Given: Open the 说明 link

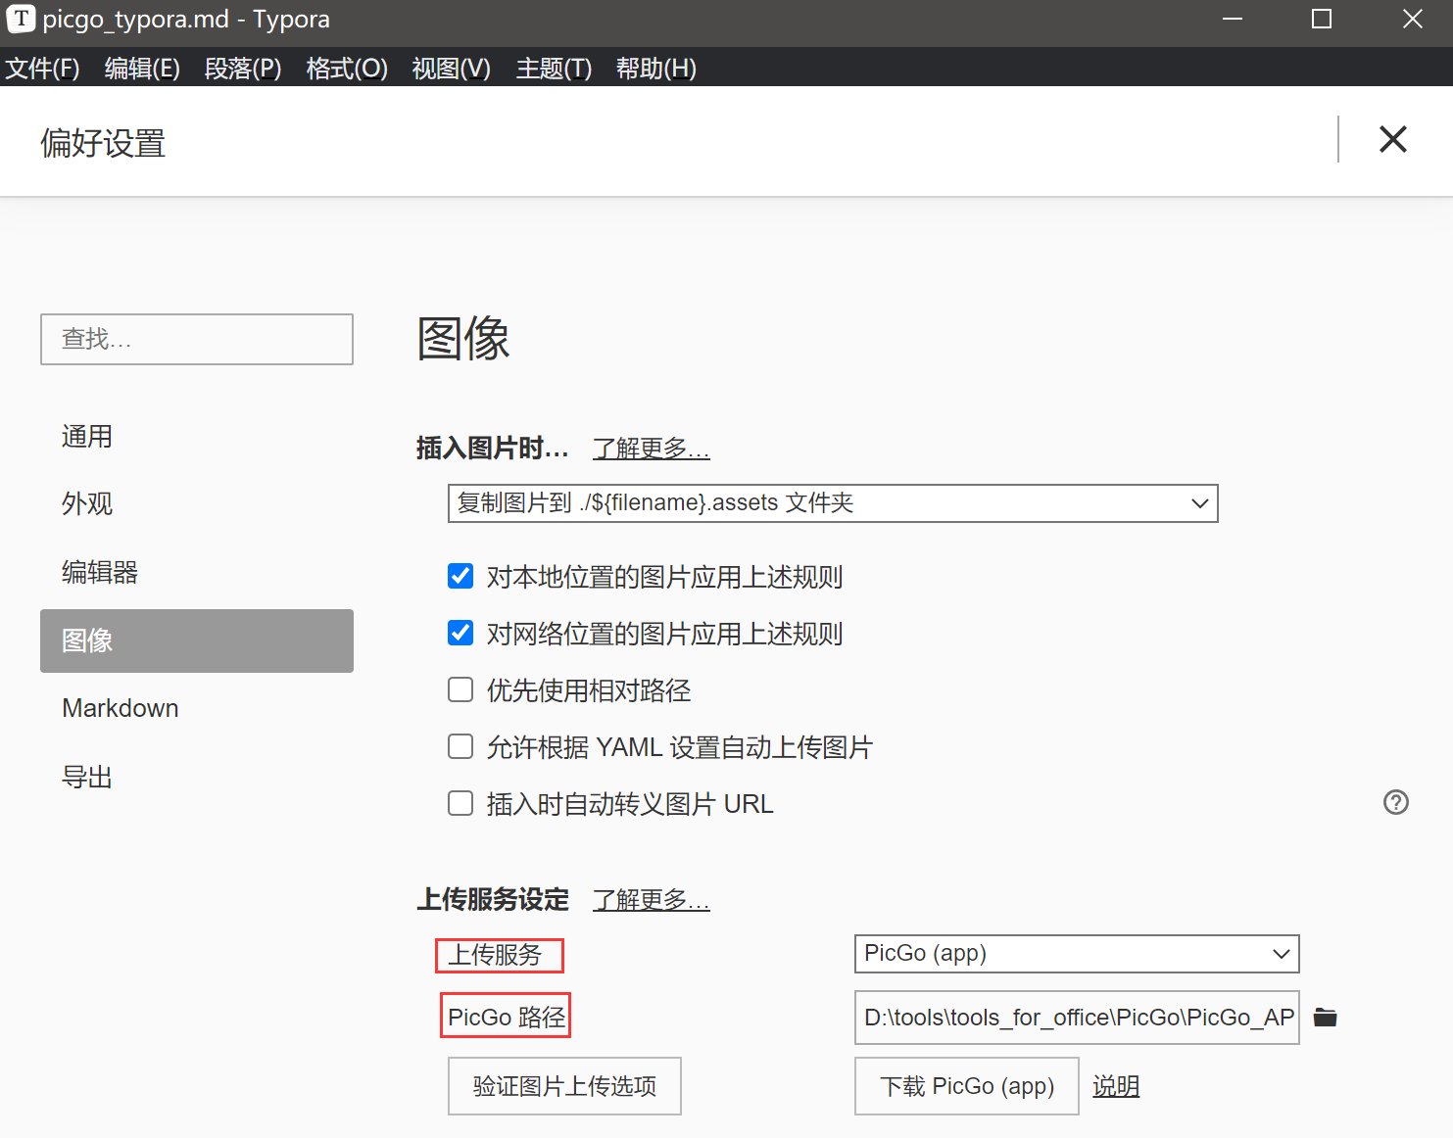Looking at the screenshot, I should [1116, 1086].
